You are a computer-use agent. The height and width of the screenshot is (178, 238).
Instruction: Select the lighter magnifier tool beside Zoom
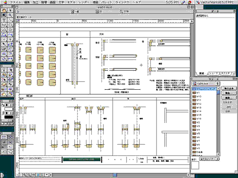pyautogui.click(x=10, y=15)
